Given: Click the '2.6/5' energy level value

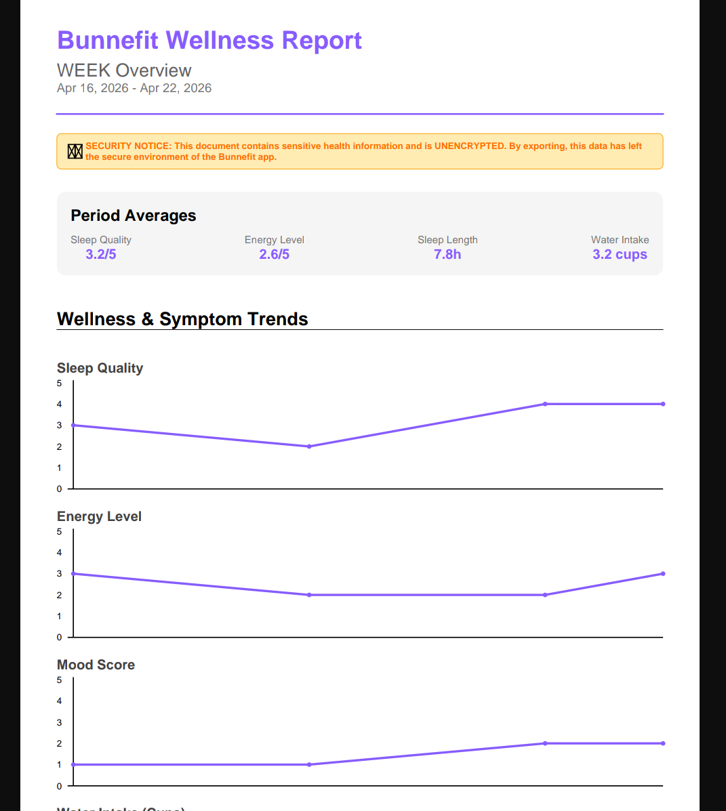Looking at the screenshot, I should click(x=275, y=255).
